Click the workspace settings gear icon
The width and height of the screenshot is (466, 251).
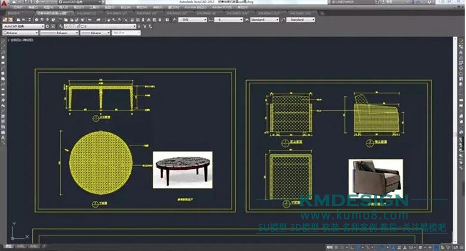(x=48, y=26)
